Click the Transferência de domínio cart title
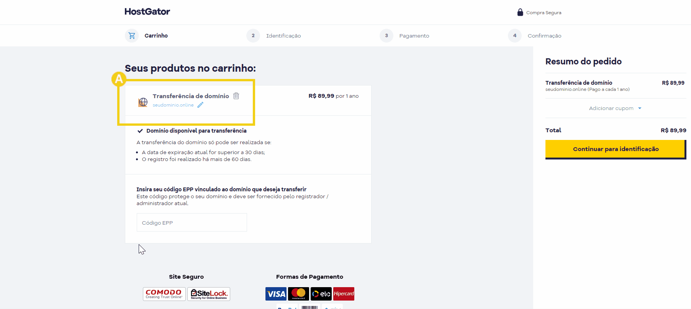 (x=191, y=96)
